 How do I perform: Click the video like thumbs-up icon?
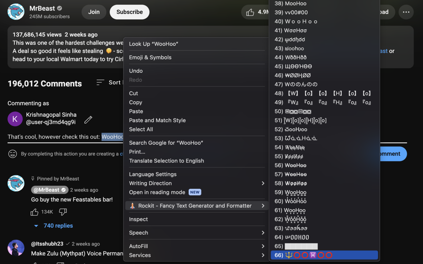pyautogui.click(x=250, y=12)
